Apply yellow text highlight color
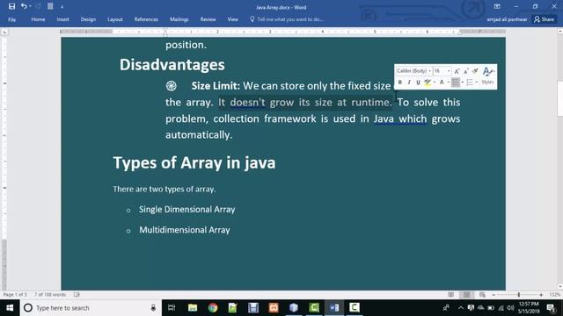Viewport: 563px width, 316px height. point(428,83)
